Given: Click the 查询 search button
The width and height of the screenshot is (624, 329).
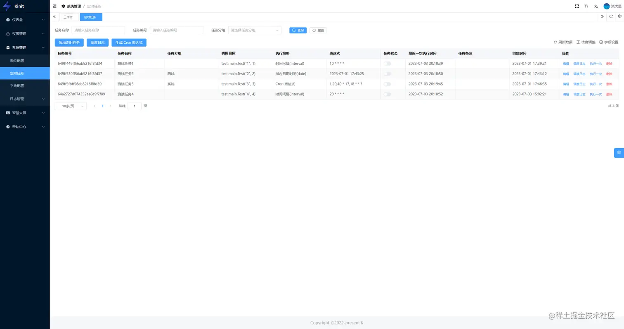Looking at the screenshot, I should coord(298,30).
